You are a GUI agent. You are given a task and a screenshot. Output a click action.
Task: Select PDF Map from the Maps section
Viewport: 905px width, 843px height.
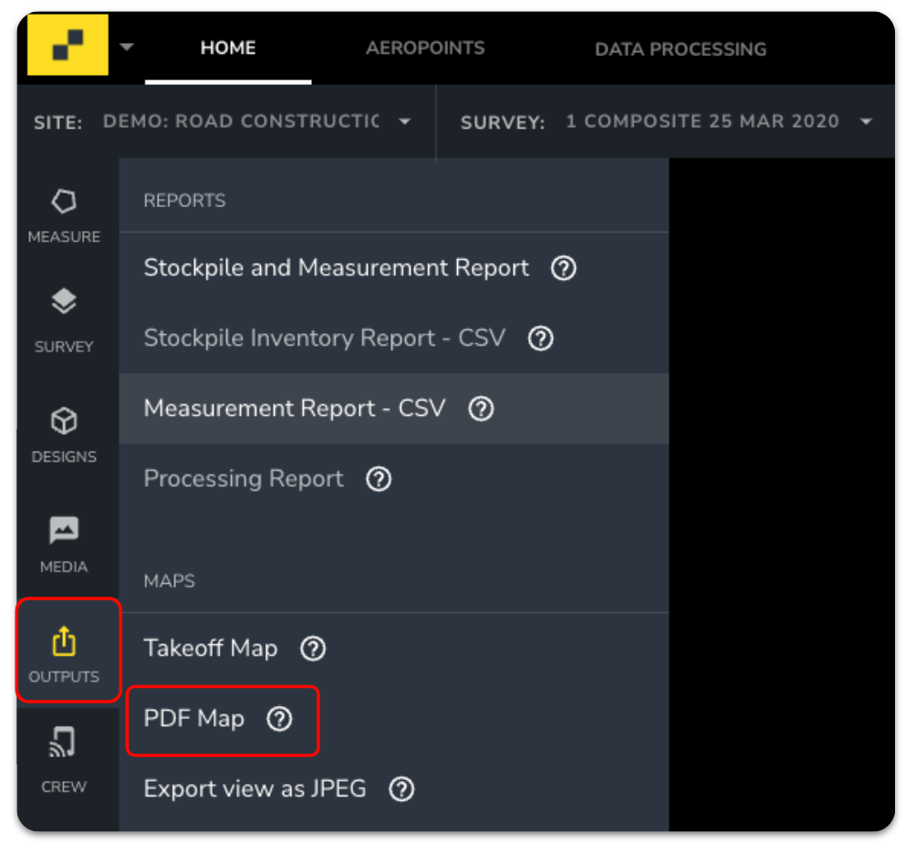(193, 720)
